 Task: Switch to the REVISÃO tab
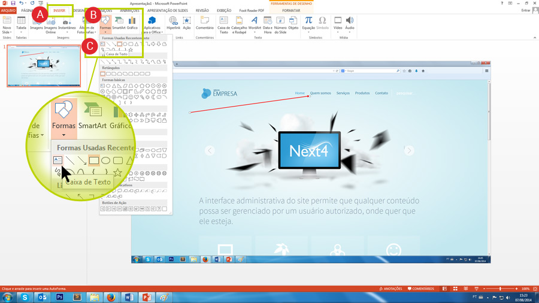point(202,10)
